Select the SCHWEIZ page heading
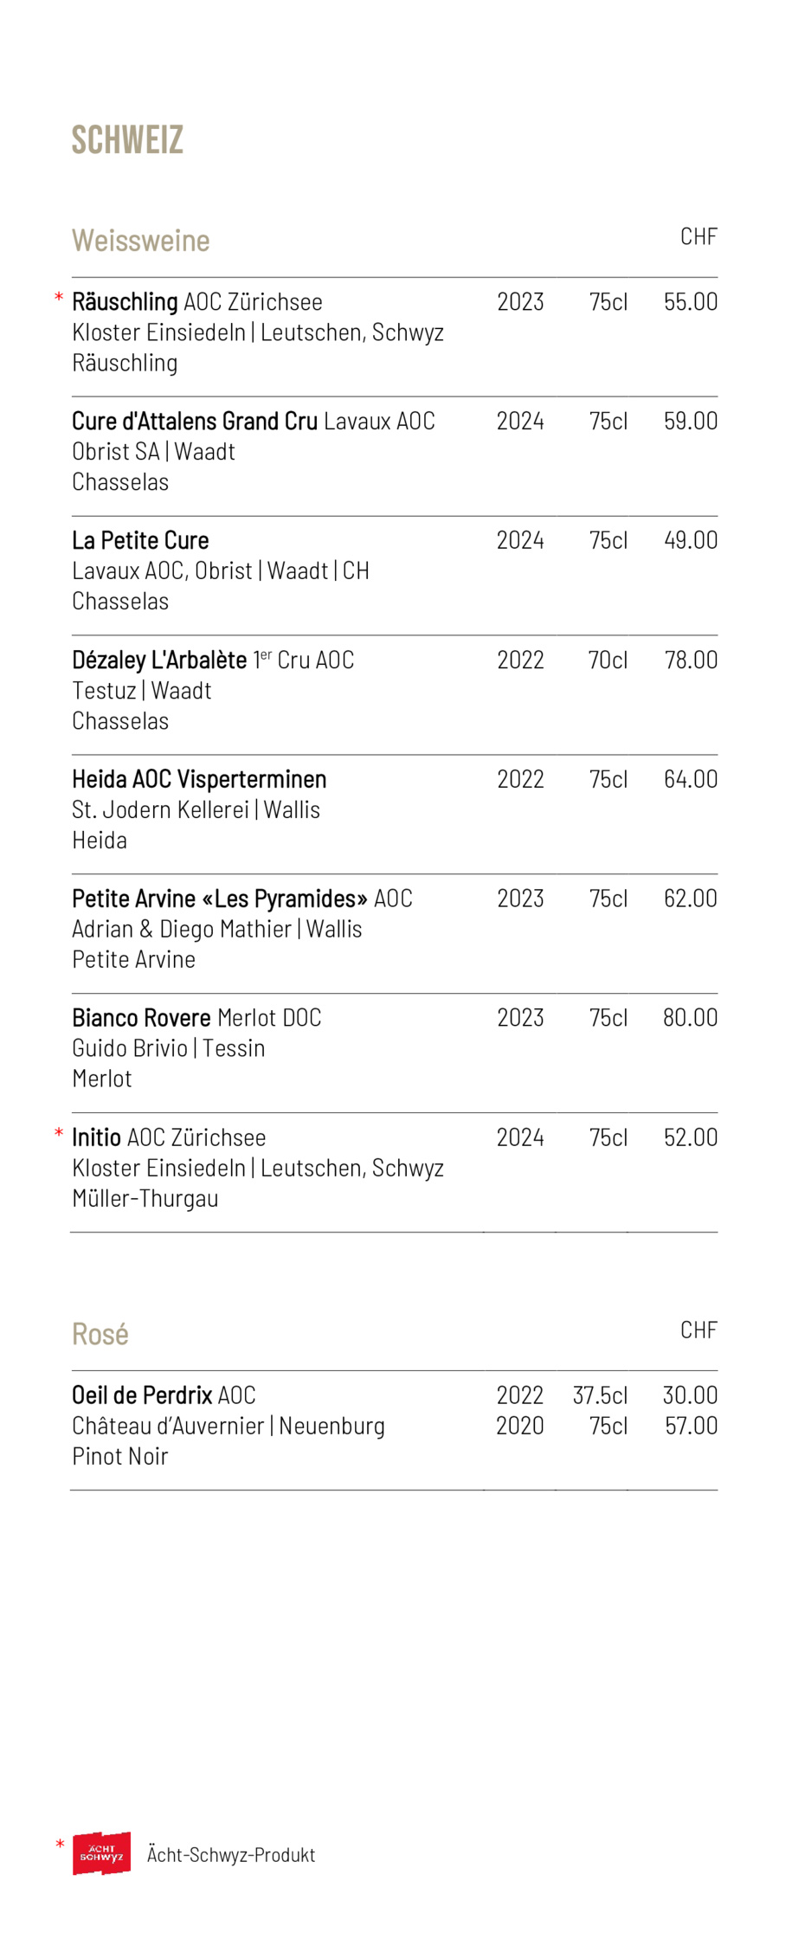 click(127, 139)
